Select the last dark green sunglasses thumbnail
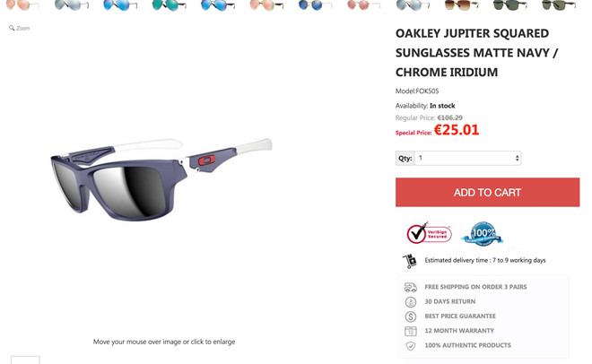Screen dimensions: 592x364 coord(559,4)
